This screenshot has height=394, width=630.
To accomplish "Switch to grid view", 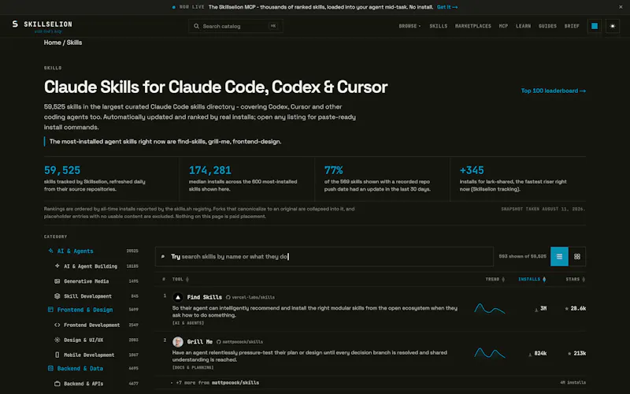I will pyautogui.click(x=577, y=257).
